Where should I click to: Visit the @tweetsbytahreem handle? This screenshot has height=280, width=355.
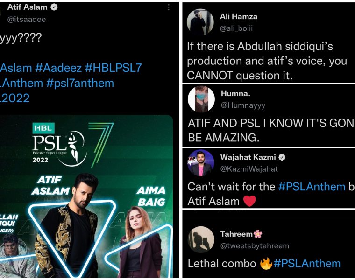click(x=255, y=246)
